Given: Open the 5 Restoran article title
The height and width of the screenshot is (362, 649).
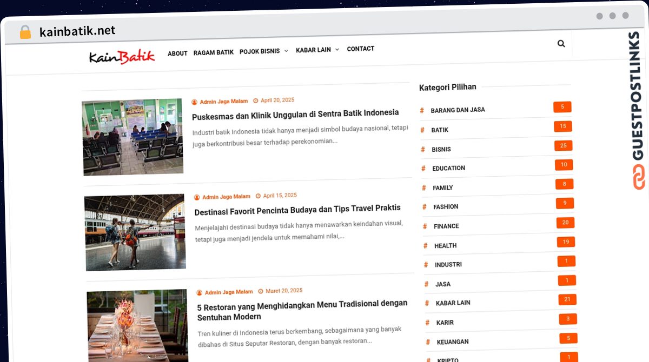Looking at the screenshot, I should (302, 310).
